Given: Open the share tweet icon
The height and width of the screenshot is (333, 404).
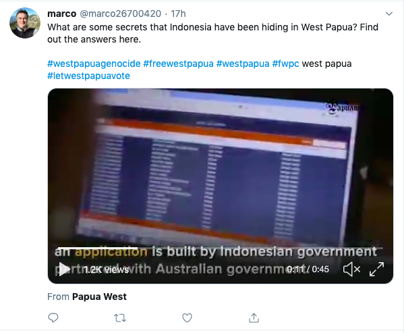Looking at the screenshot, I should pyautogui.click(x=254, y=317).
